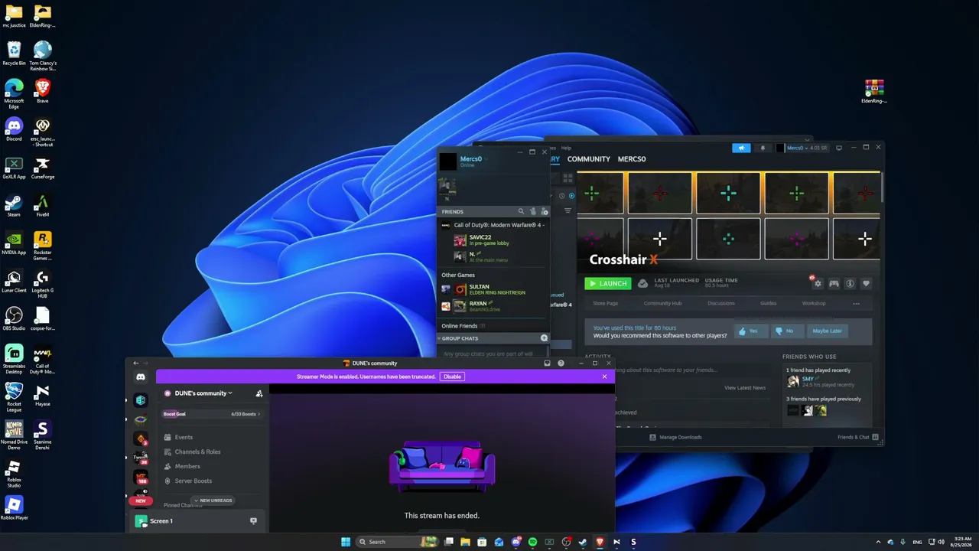The width and height of the screenshot is (979, 551).
Task: Search friends in Steam friends list
Action: point(522,211)
